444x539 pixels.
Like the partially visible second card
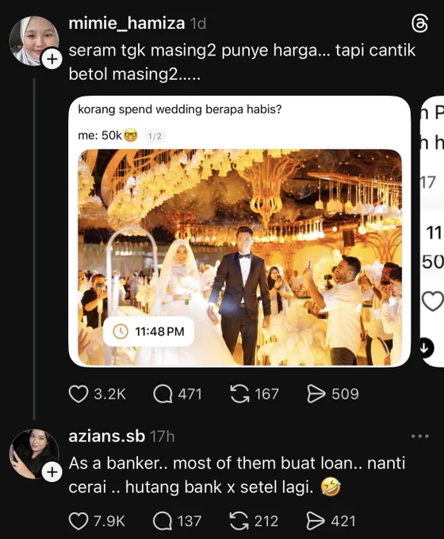tap(433, 301)
